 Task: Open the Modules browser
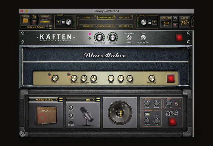(45, 20)
